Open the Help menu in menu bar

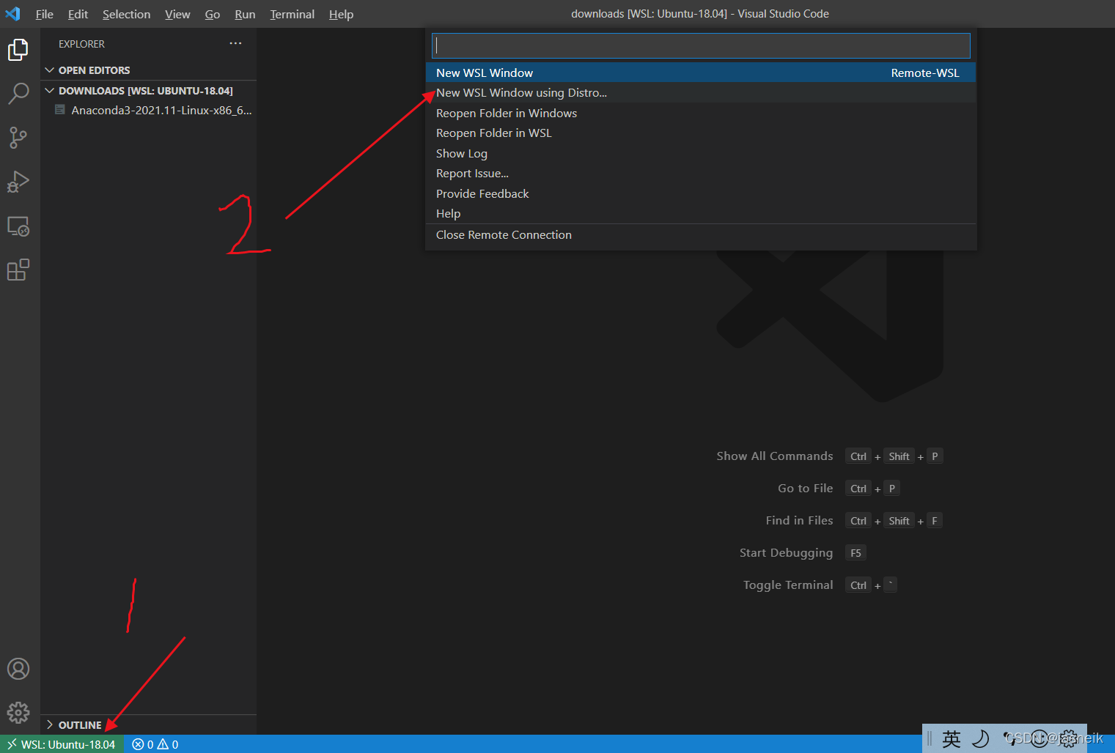[341, 14]
